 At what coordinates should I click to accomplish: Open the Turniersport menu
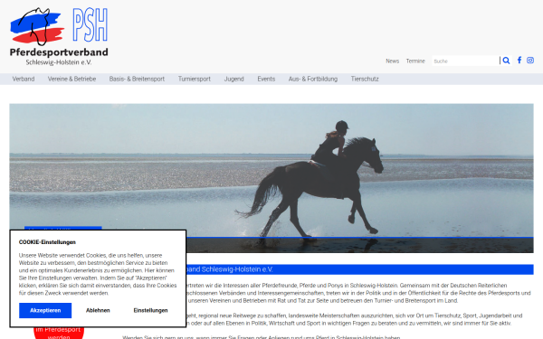click(x=195, y=79)
